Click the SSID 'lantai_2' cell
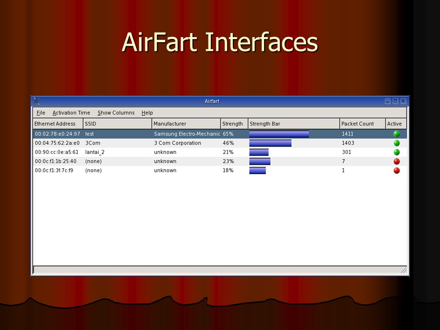 point(95,152)
